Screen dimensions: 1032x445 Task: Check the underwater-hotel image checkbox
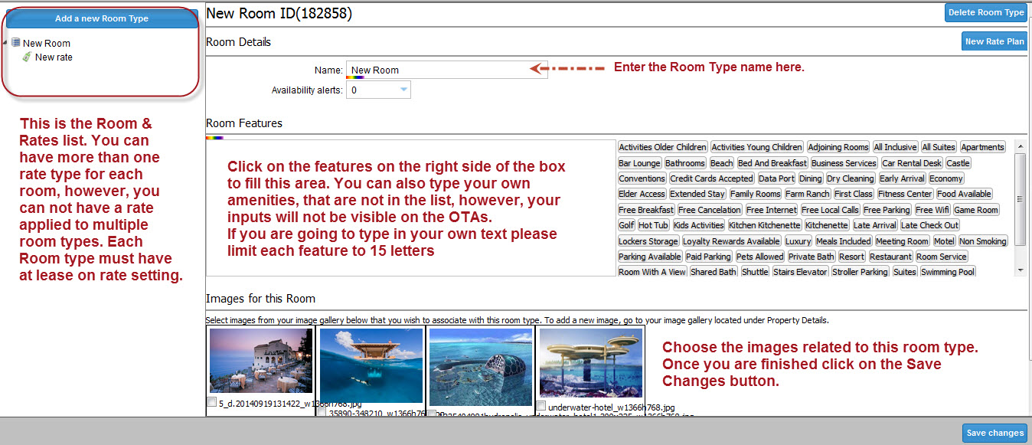[x=541, y=406]
